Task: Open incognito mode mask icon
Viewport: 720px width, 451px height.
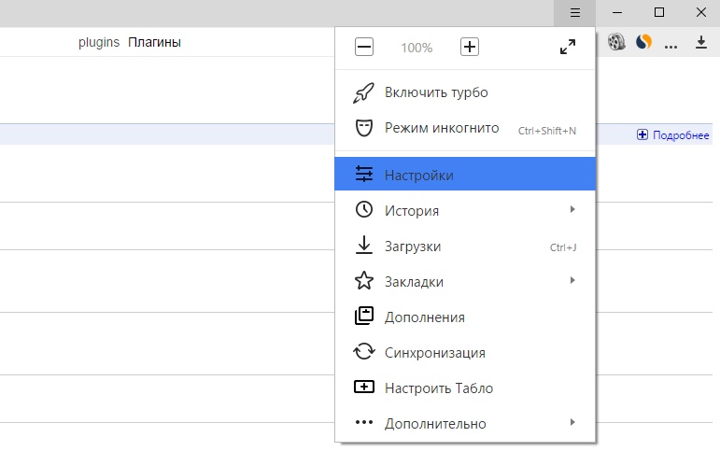Action: 363,128
